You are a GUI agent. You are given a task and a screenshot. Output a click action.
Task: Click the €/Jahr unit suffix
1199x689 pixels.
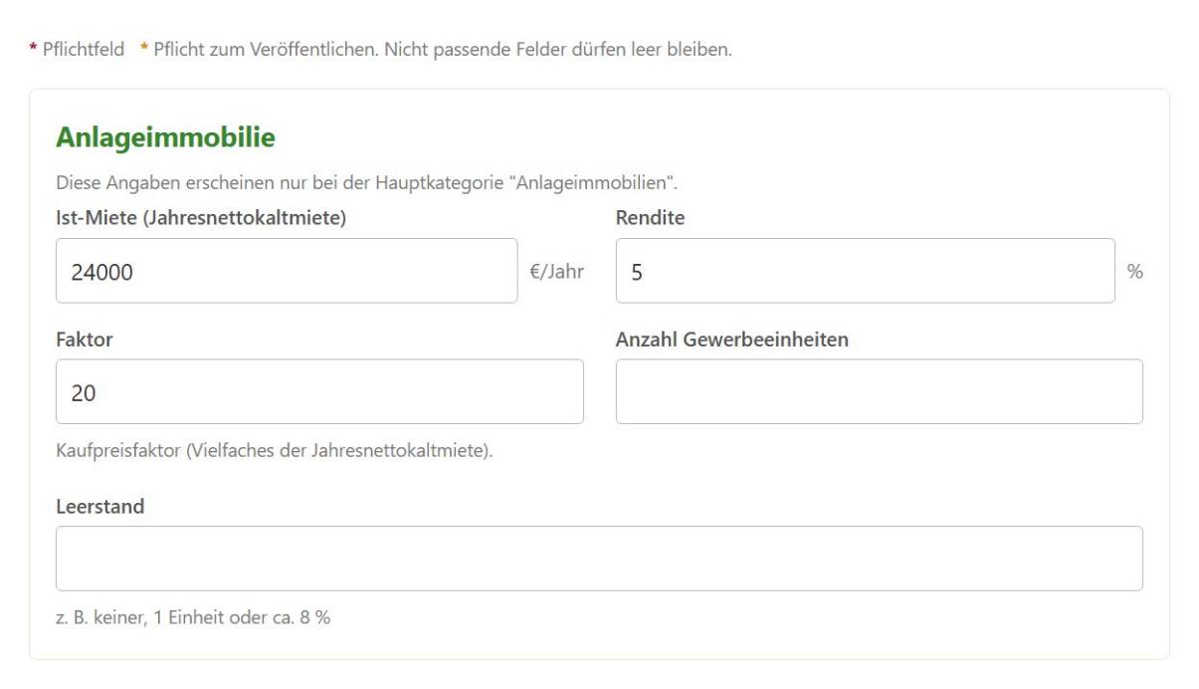coord(558,272)
